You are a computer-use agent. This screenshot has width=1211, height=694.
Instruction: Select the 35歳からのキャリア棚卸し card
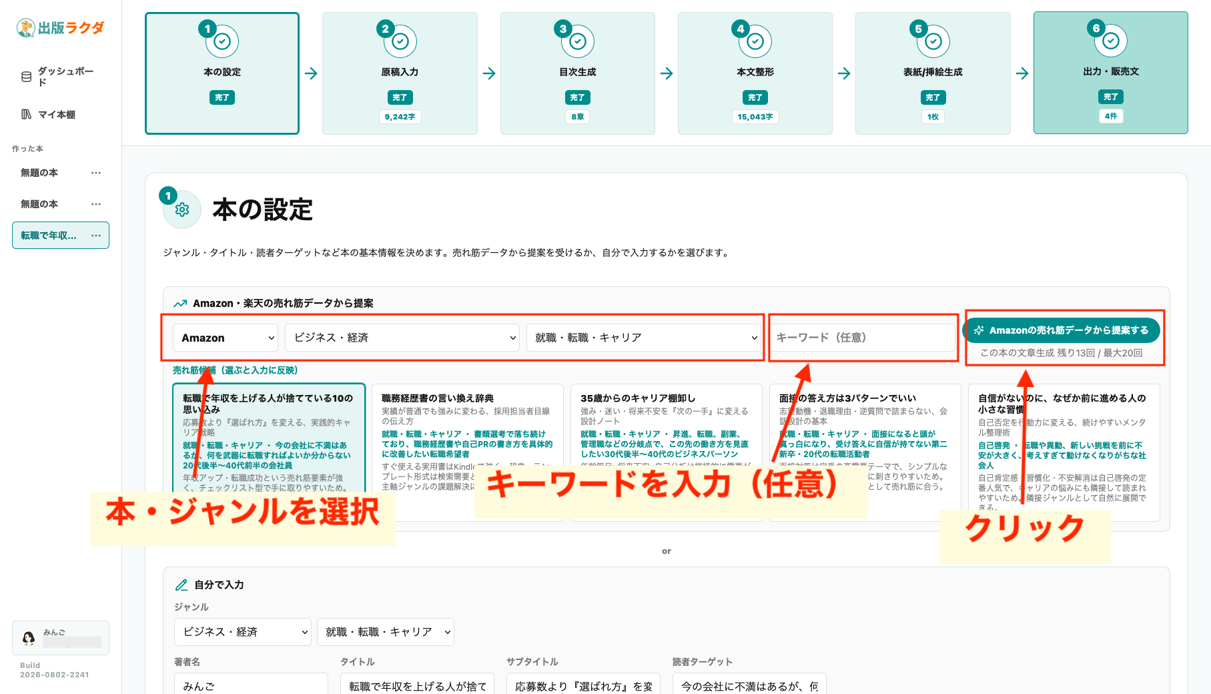[666, 451]
